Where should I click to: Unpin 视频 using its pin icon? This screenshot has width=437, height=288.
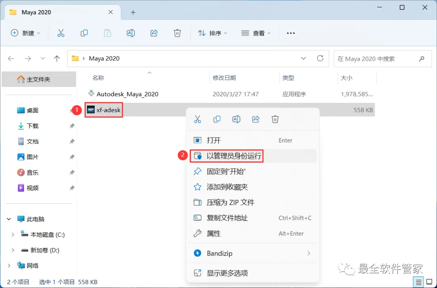coord(72,188)
